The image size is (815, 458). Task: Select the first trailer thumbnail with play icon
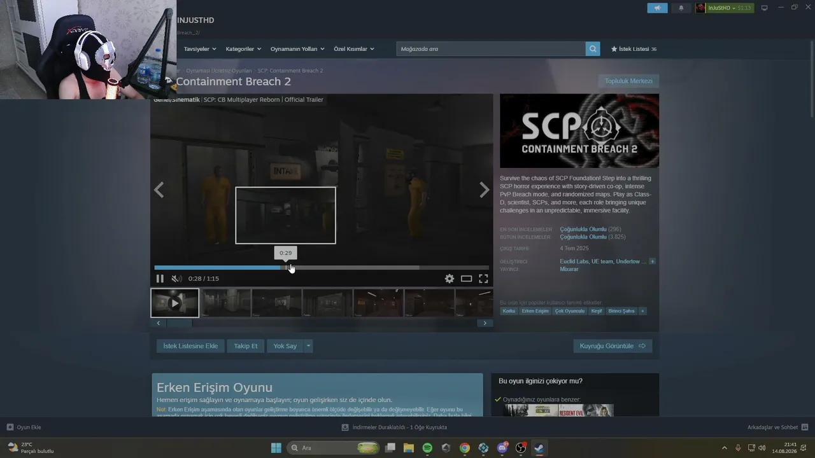click(174, 303)
